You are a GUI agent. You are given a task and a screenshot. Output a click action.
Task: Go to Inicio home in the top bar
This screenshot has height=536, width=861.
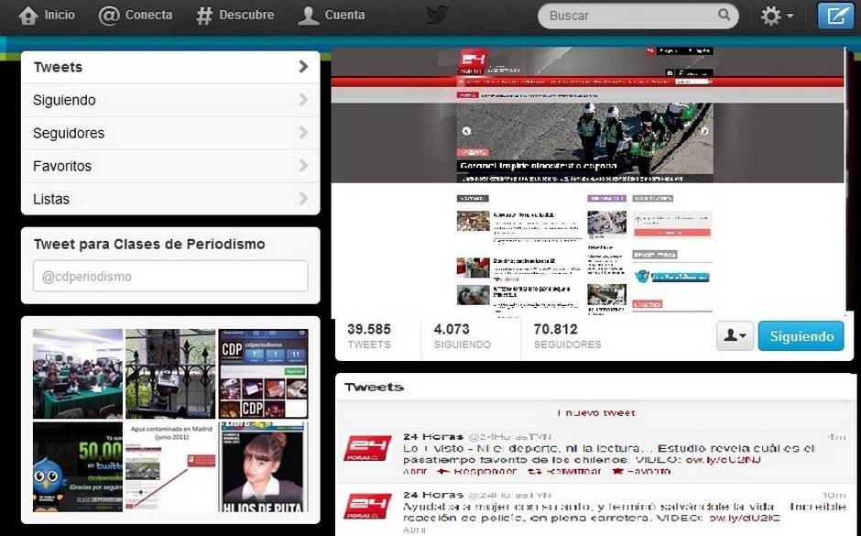tap(46, 16)
